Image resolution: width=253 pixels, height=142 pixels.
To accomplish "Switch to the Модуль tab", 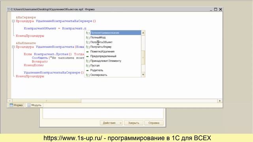I will click(x=34, y=105).
